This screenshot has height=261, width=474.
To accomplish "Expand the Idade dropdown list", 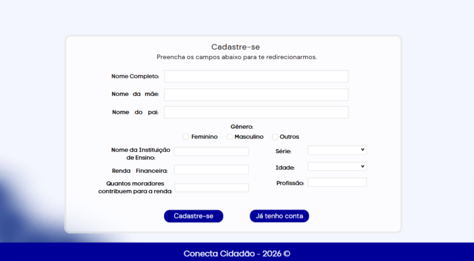I will (337, 167).
